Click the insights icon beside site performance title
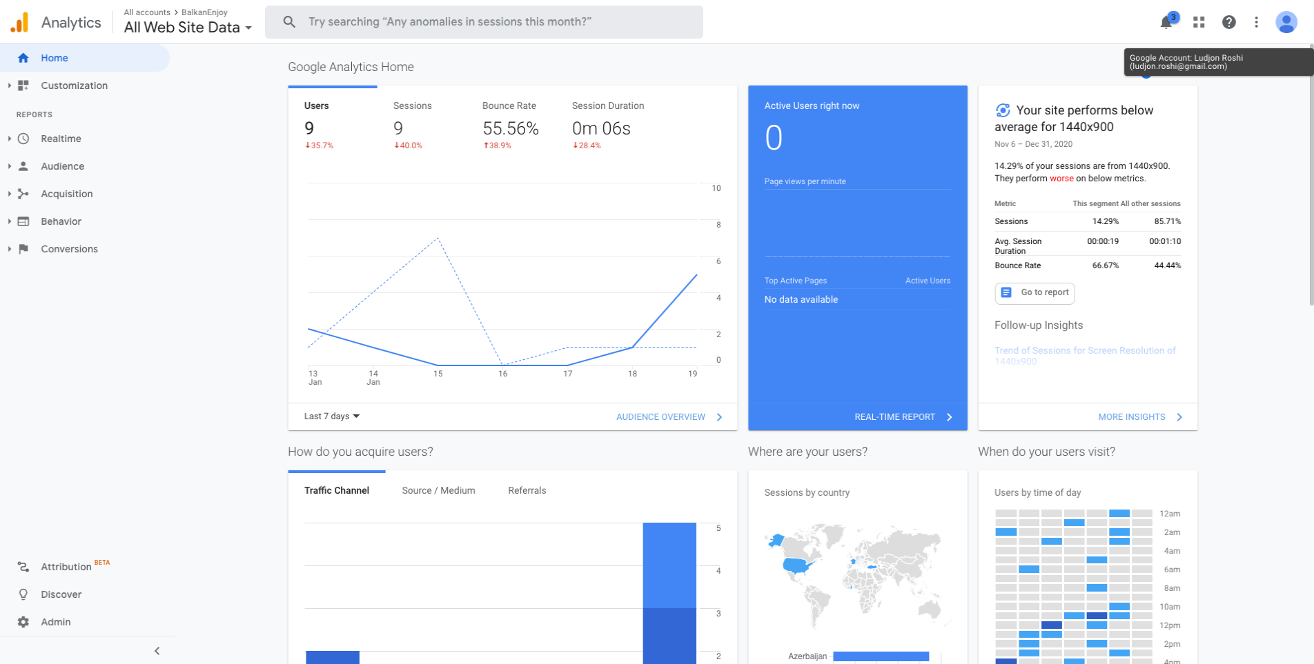This screenshot has width=1314, height=664. click(1003, 110)
